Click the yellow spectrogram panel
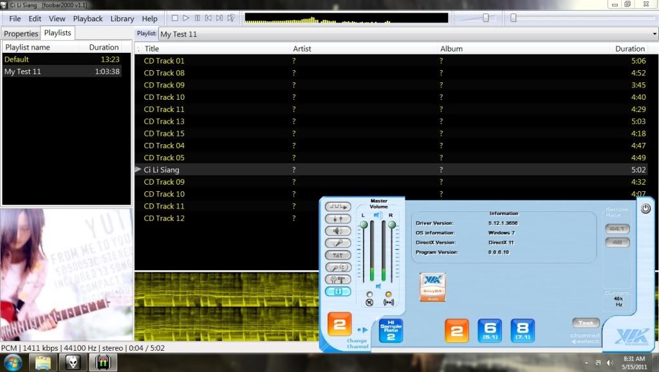 (x=227, y=307)
